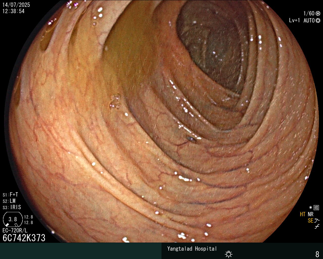Click the S1: F+T switch assignment
The width and height of the screenshot is (323, 259).
10,195
